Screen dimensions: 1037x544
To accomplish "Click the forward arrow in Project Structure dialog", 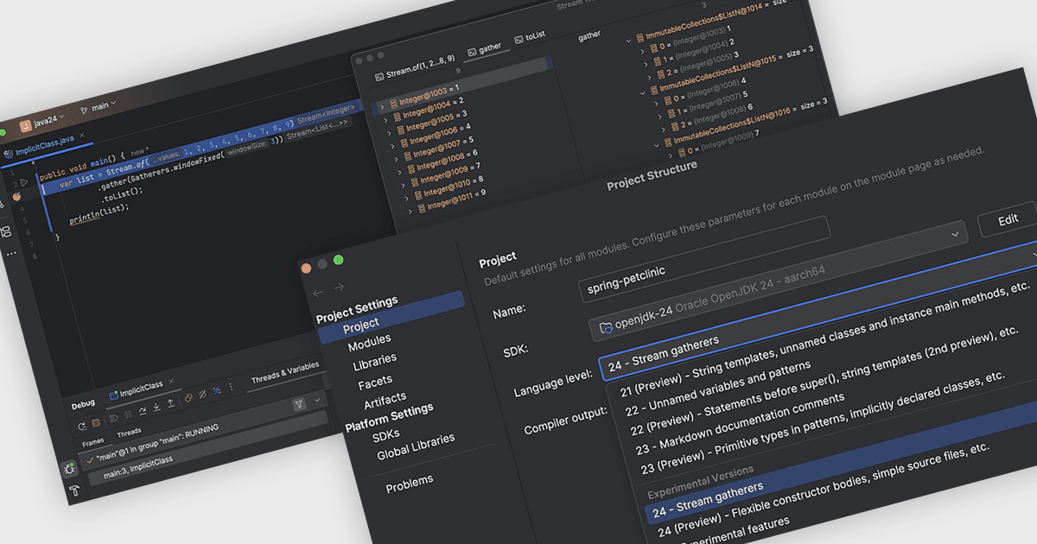I will (x=339, y=288).
